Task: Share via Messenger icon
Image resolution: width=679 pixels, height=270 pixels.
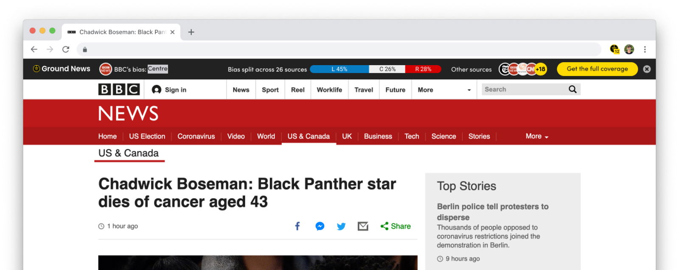Action: coord(320,226)
